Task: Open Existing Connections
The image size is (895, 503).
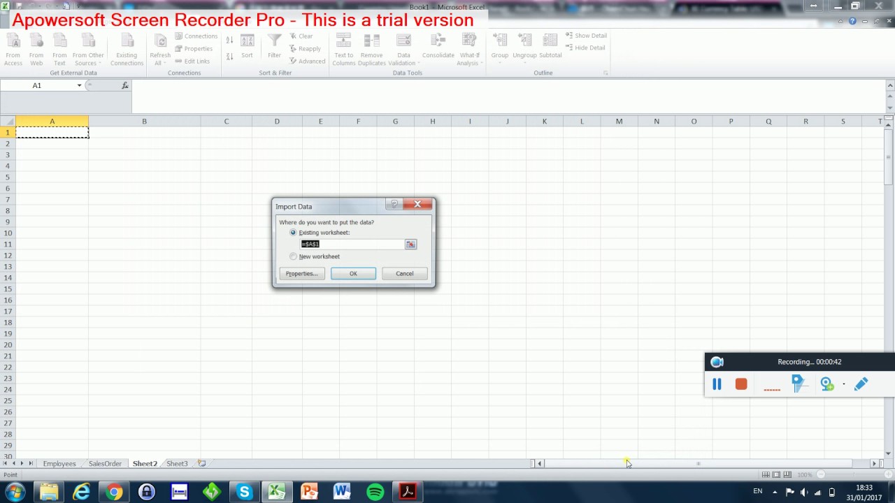Action: [x=127, y=49]
